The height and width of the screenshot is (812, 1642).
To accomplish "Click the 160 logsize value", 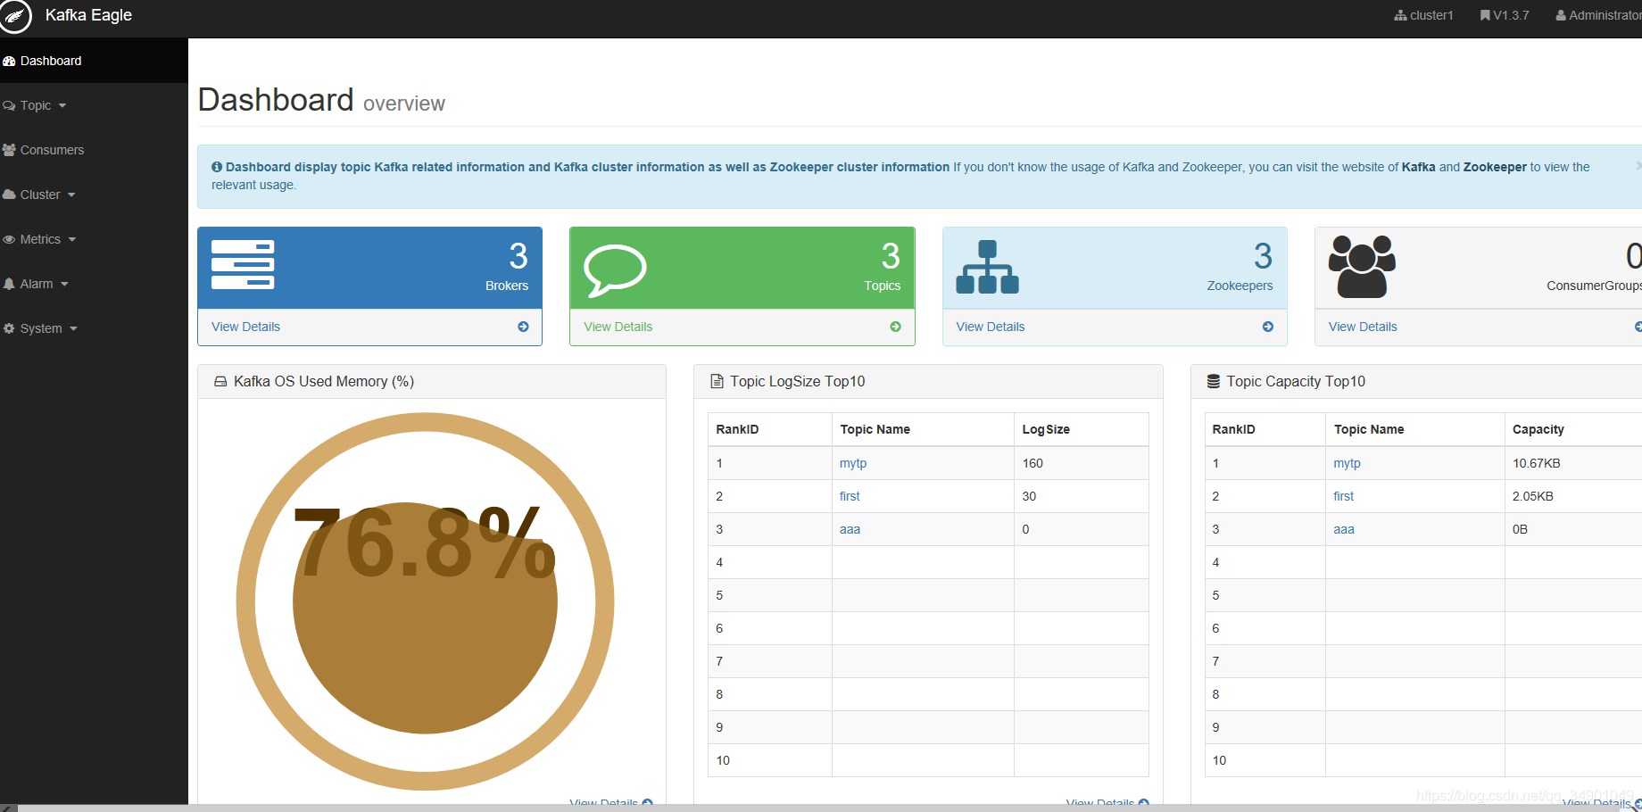I will click(1032, 463).
